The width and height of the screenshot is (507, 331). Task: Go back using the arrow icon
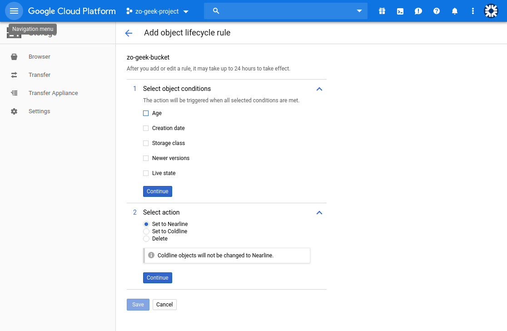(x=129, y=33)
